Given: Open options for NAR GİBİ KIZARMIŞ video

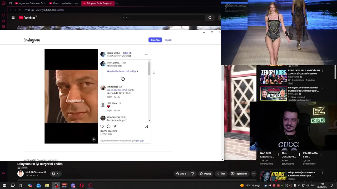Looking at the screenshot, I should (x=278, y=155).
